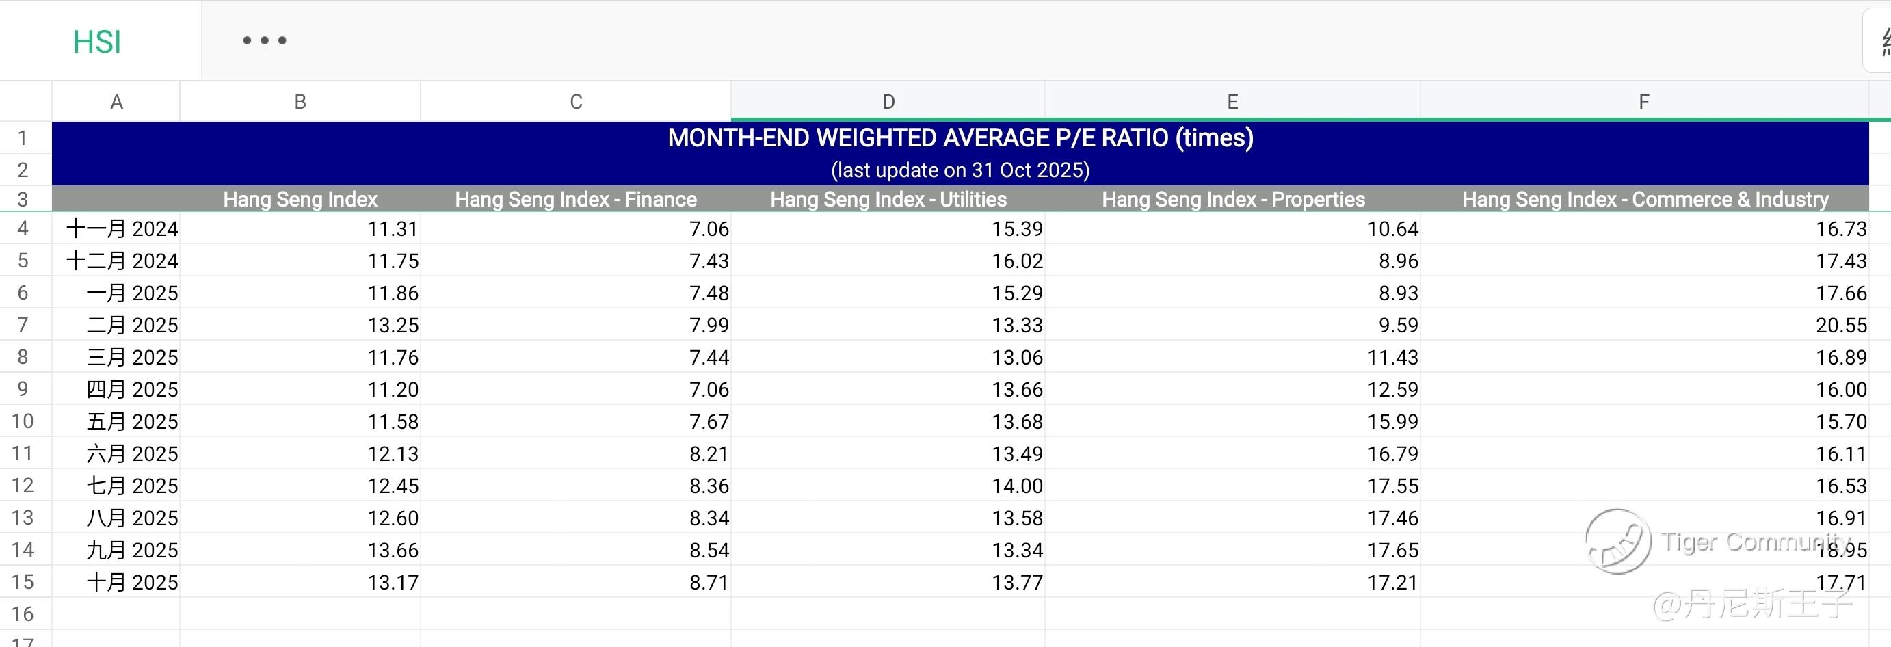The height and width of the screenshot is (647, 1891).
Task: Select row 4 header
Action: pos(23,228)
